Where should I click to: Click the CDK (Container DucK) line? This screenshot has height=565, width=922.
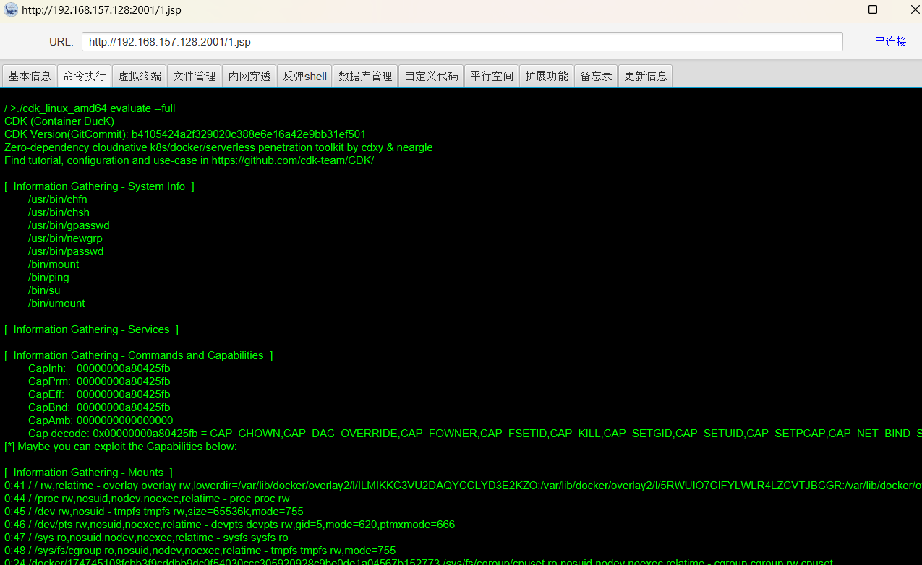click(x=59, y=121)
